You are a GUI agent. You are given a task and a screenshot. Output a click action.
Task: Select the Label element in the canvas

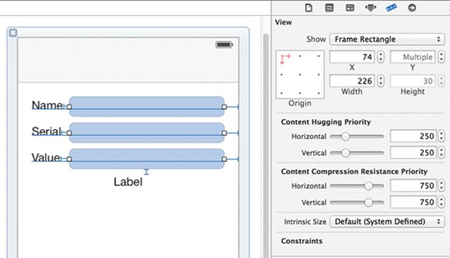click(128, 182)
